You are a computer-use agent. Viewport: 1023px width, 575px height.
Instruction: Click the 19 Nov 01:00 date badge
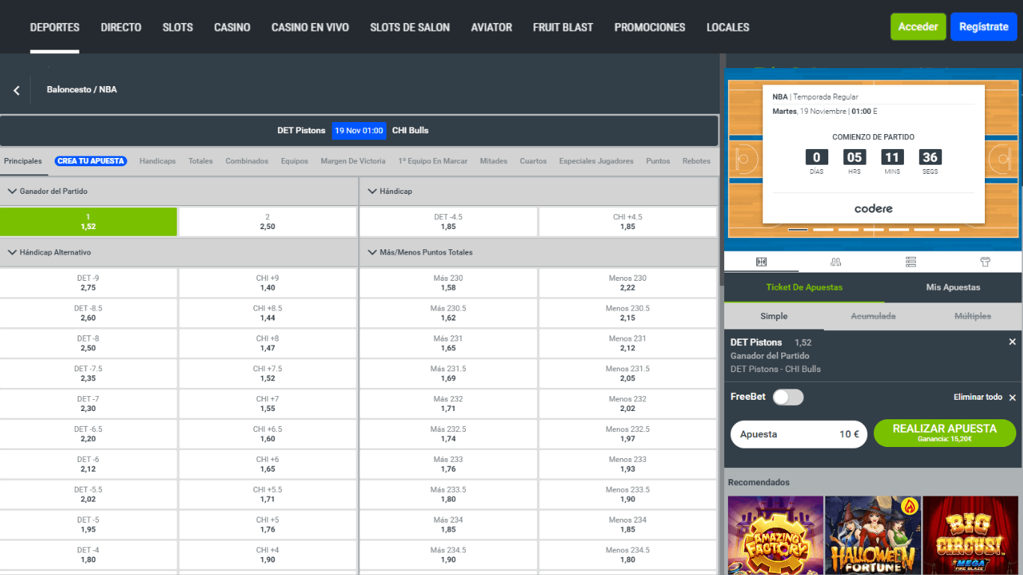point(359,130)
